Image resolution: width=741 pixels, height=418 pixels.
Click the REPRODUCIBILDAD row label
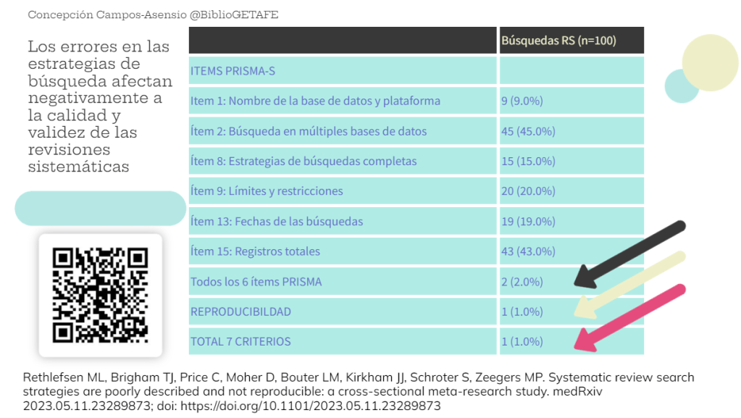(x=240, y=312)
